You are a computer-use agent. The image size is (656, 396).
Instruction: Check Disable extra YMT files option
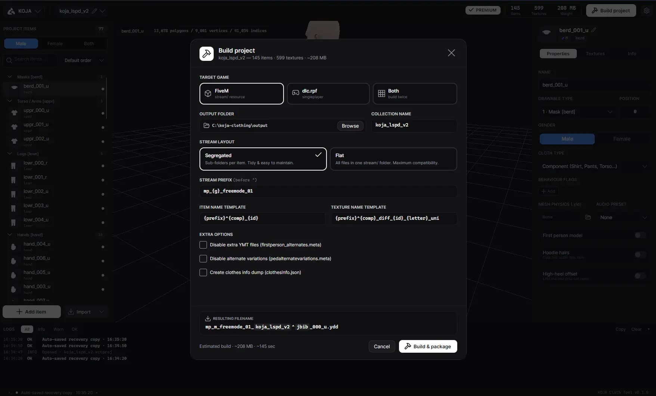pyautogui.click(x=203, y=245)
